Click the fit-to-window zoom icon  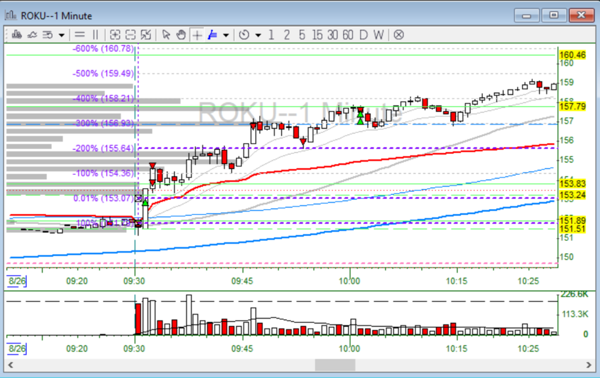point(145,35)
